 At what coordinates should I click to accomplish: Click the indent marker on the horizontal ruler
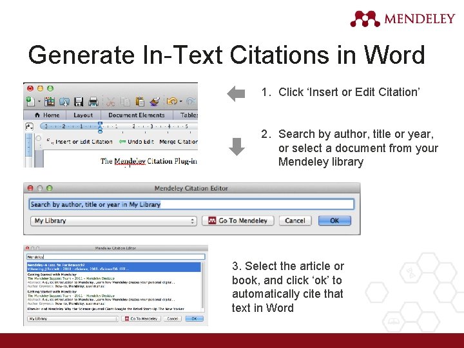pyautogui.click(x=100, y=127)
